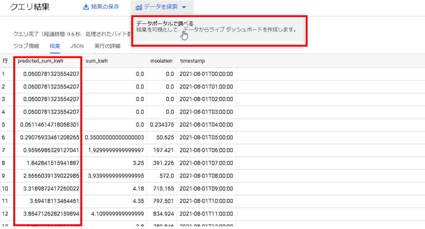Click sum_kwh value 4.35
Screen dimensions: 425x229
139,201
